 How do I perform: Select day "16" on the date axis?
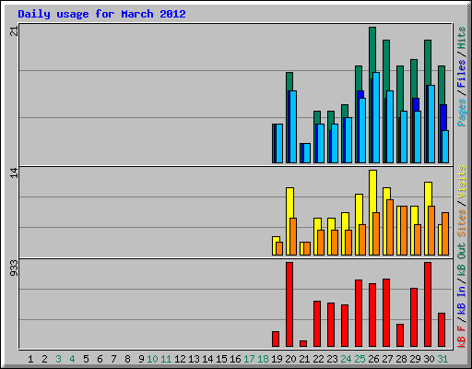(235, 359)
